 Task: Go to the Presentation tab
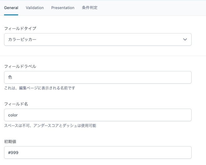63,8
